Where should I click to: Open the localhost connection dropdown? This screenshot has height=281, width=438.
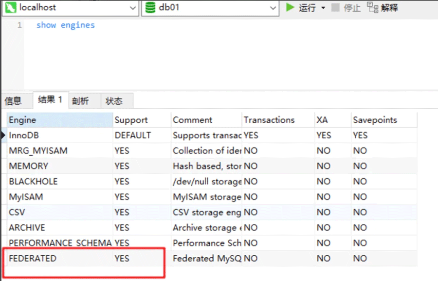[133, 8]
